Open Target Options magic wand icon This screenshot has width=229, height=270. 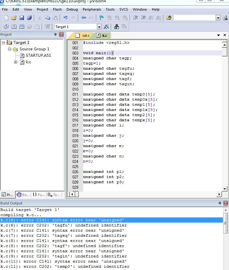point(106,27)
